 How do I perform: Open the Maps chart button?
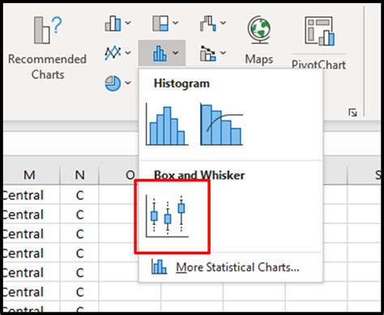[x=259, y=40]
